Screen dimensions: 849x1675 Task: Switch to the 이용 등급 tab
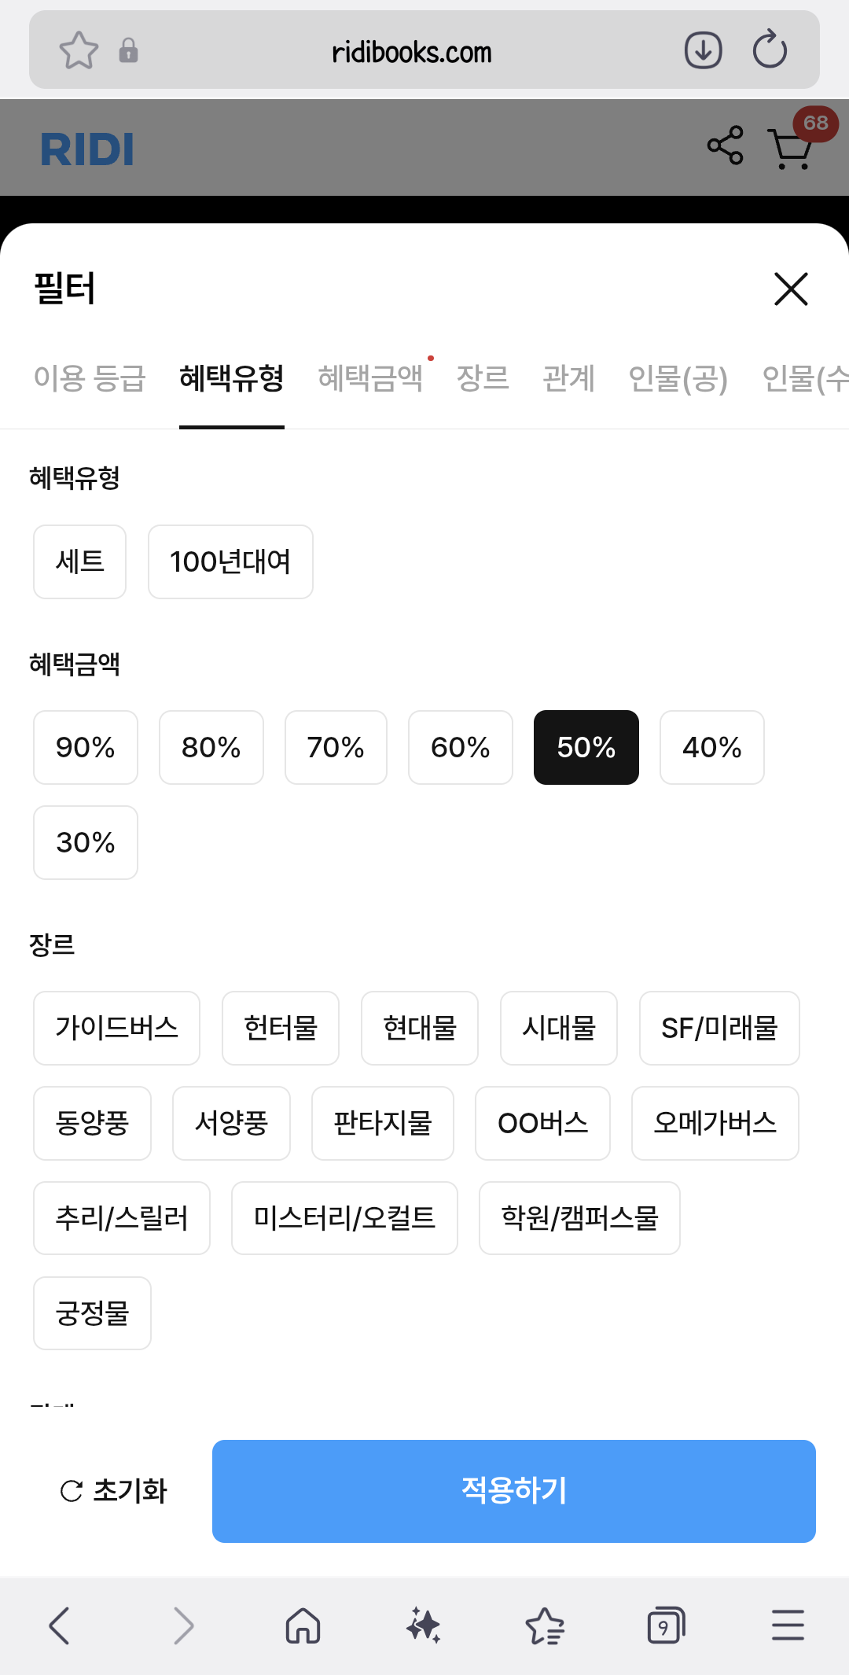(90, 378)
